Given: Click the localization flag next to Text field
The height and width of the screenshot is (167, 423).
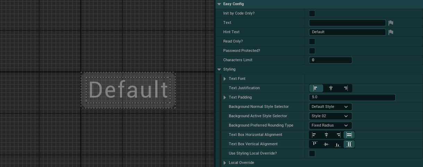Looking at the screenshot, I should pos(391,23).
